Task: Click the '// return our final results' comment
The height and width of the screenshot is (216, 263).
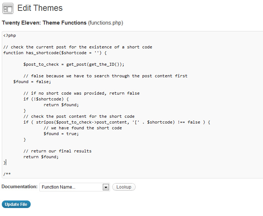Action: click(x=57, y=151)
